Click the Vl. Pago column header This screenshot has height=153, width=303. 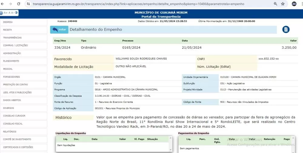pos(139,139)
